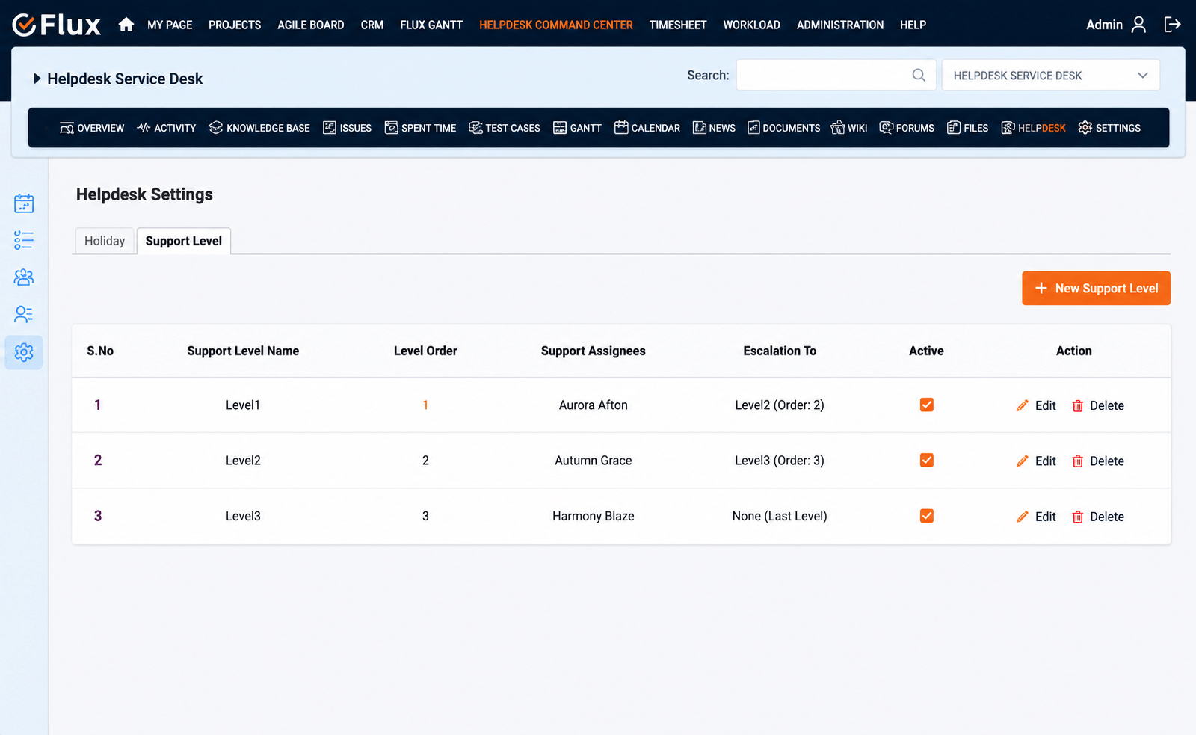Image resolution: width=1196 pixels, height=735 pixels.
Task: Expand Helpdesk Service Desk title triangle
Action: click(x=37, y=79)
